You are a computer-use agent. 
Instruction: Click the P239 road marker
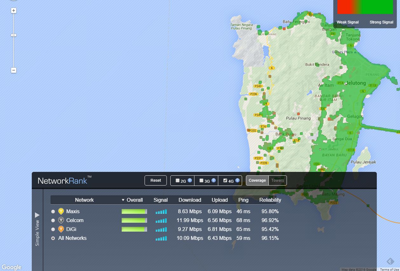(264, 163)
